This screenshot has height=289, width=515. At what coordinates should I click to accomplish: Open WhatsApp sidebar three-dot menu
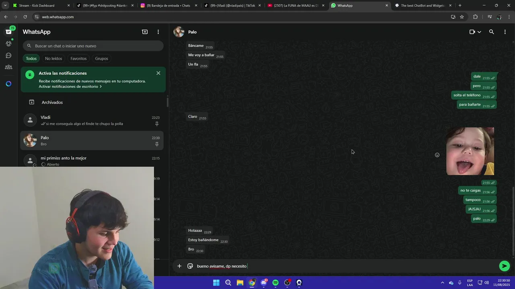[x=158, y=32]
